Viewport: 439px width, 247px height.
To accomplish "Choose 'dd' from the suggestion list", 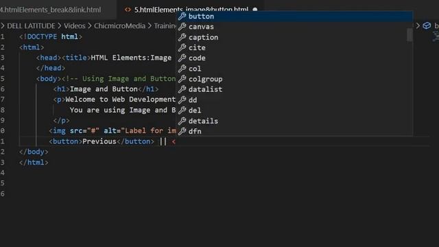I will 294,100.
